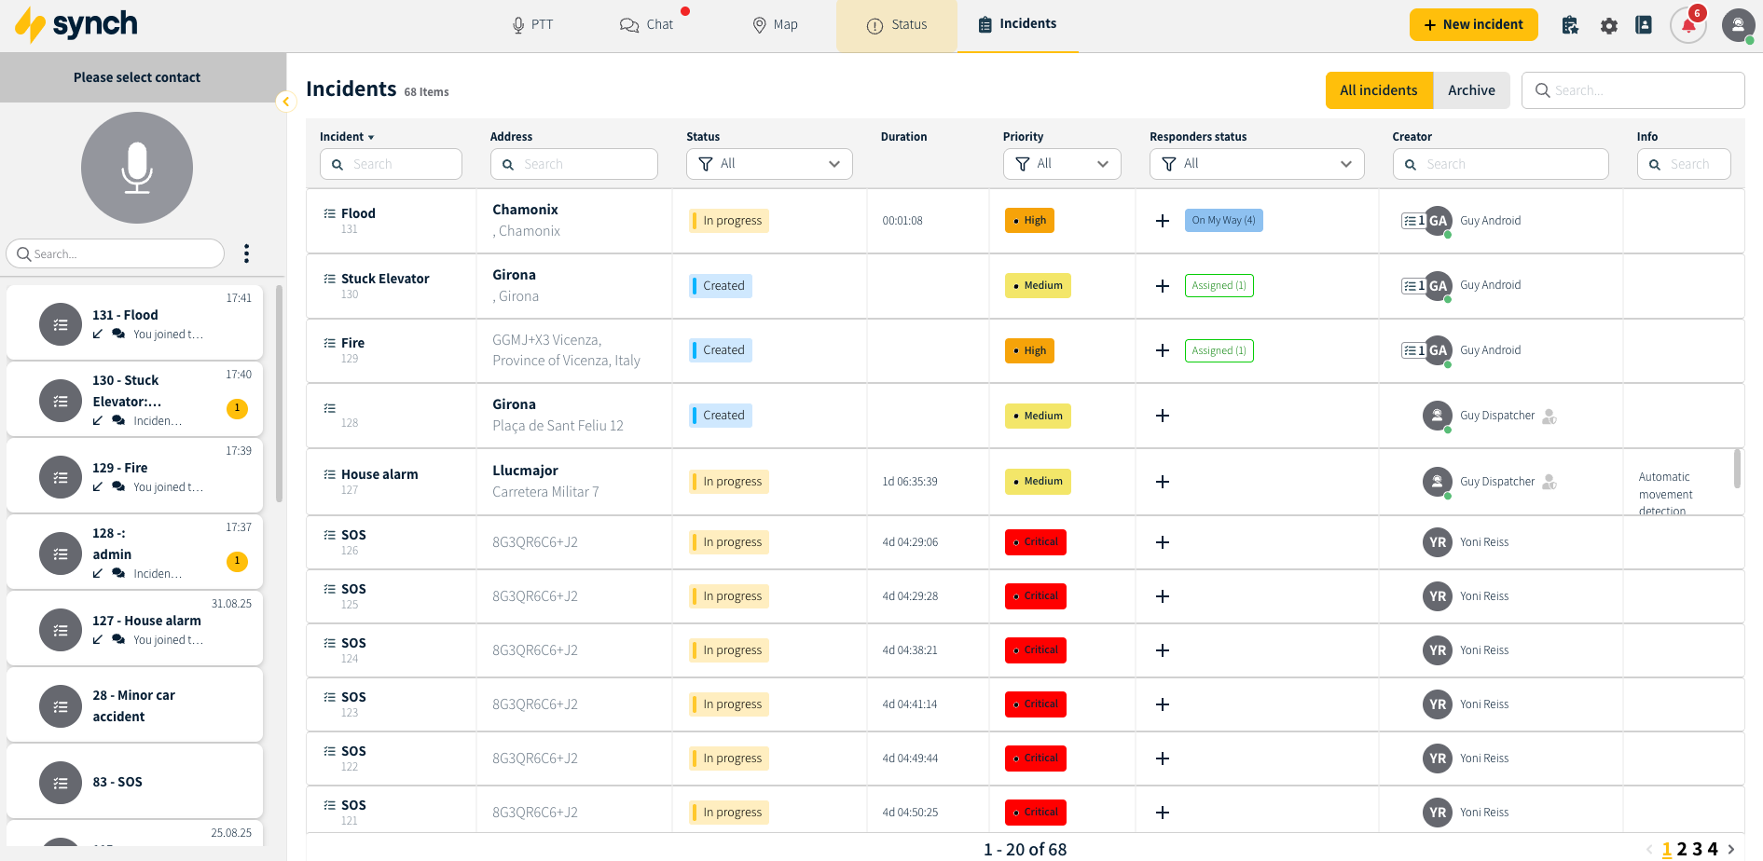Switch to the Map tab

[x=775, y=25]
